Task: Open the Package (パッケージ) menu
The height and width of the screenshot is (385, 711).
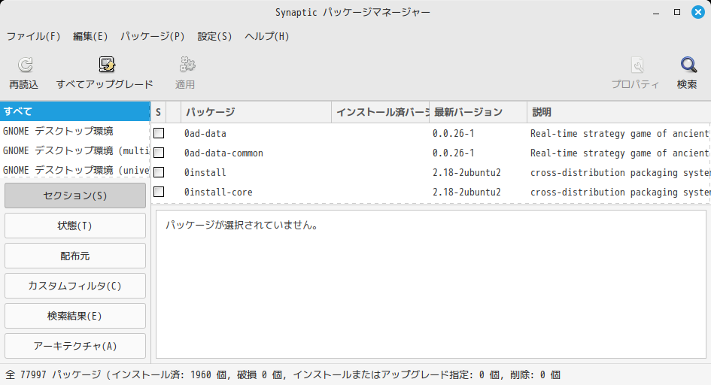Action: click(153, 36)
